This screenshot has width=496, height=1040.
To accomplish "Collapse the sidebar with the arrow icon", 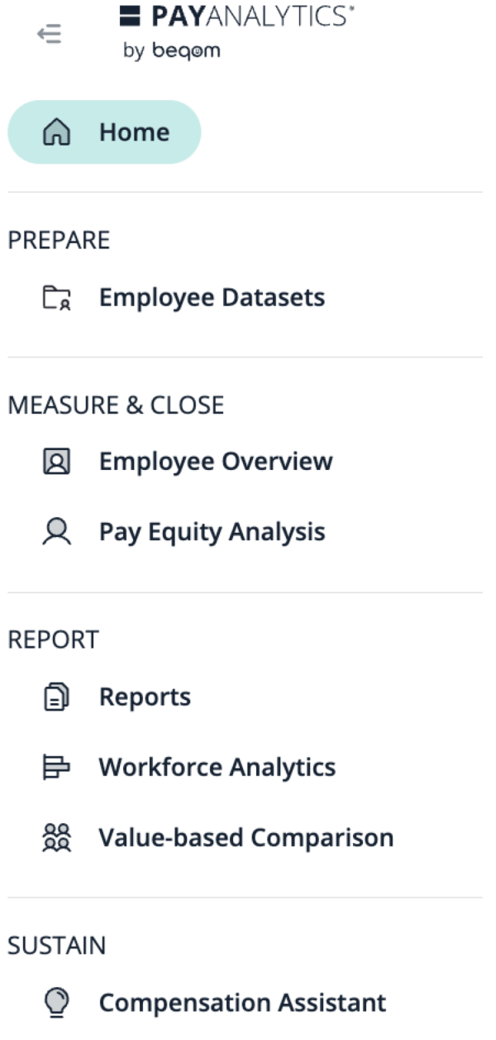I will point(49,34).
